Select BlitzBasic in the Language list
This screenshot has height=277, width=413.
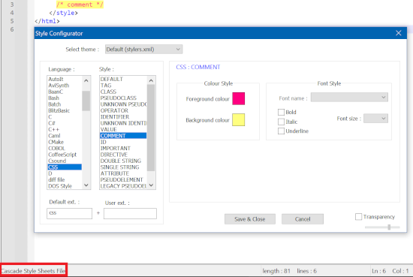click(x=65, y=110)
